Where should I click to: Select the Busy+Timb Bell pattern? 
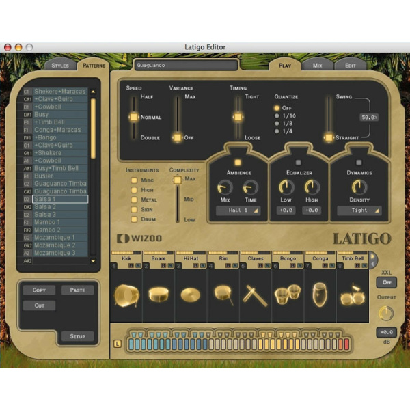coord(60,168)
